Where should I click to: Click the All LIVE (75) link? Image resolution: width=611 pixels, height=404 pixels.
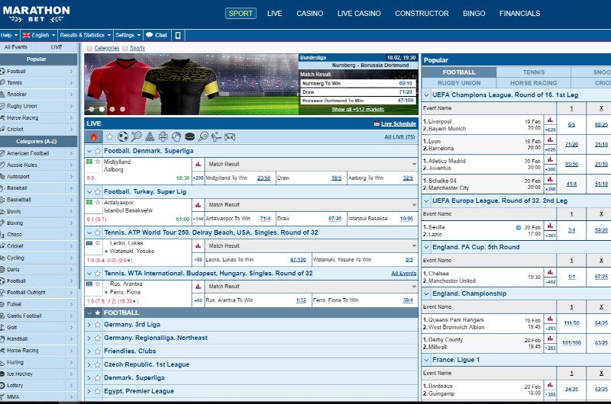[x=399, y=137]
